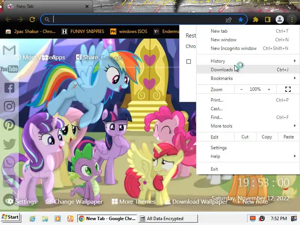Click the blue bookmark star icon

click(x=241, y=19)
